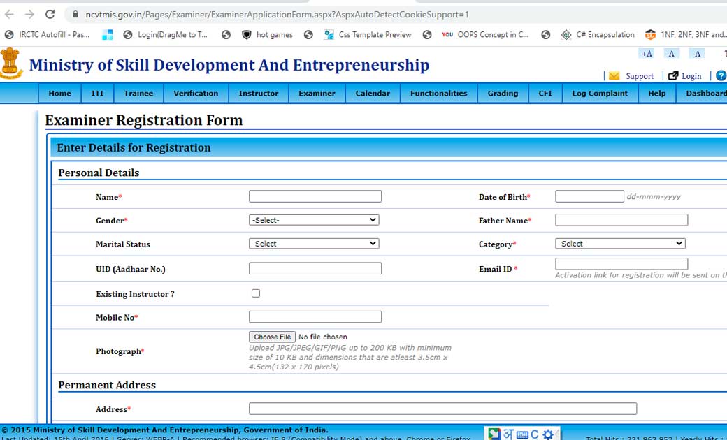
Task: Open 1NF, 2NF, 3NF bookmark
Action: pos(686,35)
